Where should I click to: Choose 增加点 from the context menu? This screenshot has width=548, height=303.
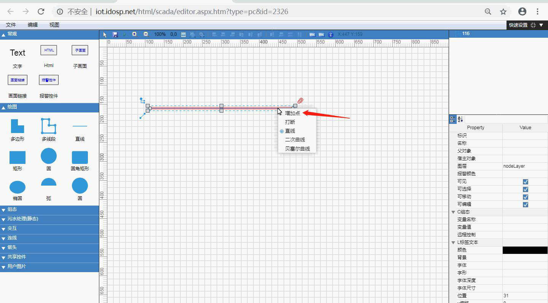click(x=292, y=113)
